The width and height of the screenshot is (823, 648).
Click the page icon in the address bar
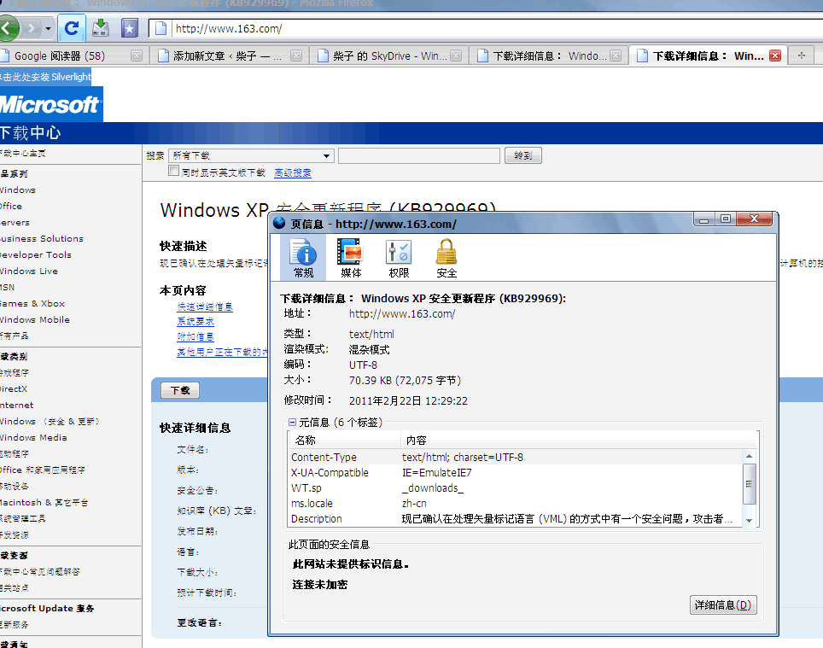pyautogui.click(x=161, y=28)
